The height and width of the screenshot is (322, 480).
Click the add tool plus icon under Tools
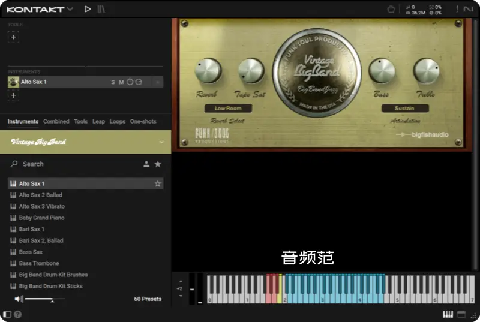coord(13,37)
